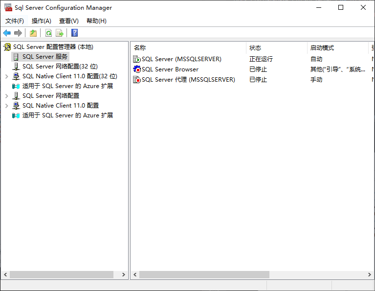The image size is (375, 291).
Task: Click the Forward arrow toolbar icon
Action: point(18,33)
